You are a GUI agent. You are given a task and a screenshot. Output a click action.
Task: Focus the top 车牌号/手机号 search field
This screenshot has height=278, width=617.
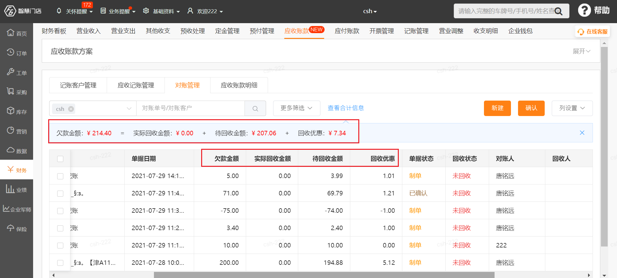tap(512, 11)
